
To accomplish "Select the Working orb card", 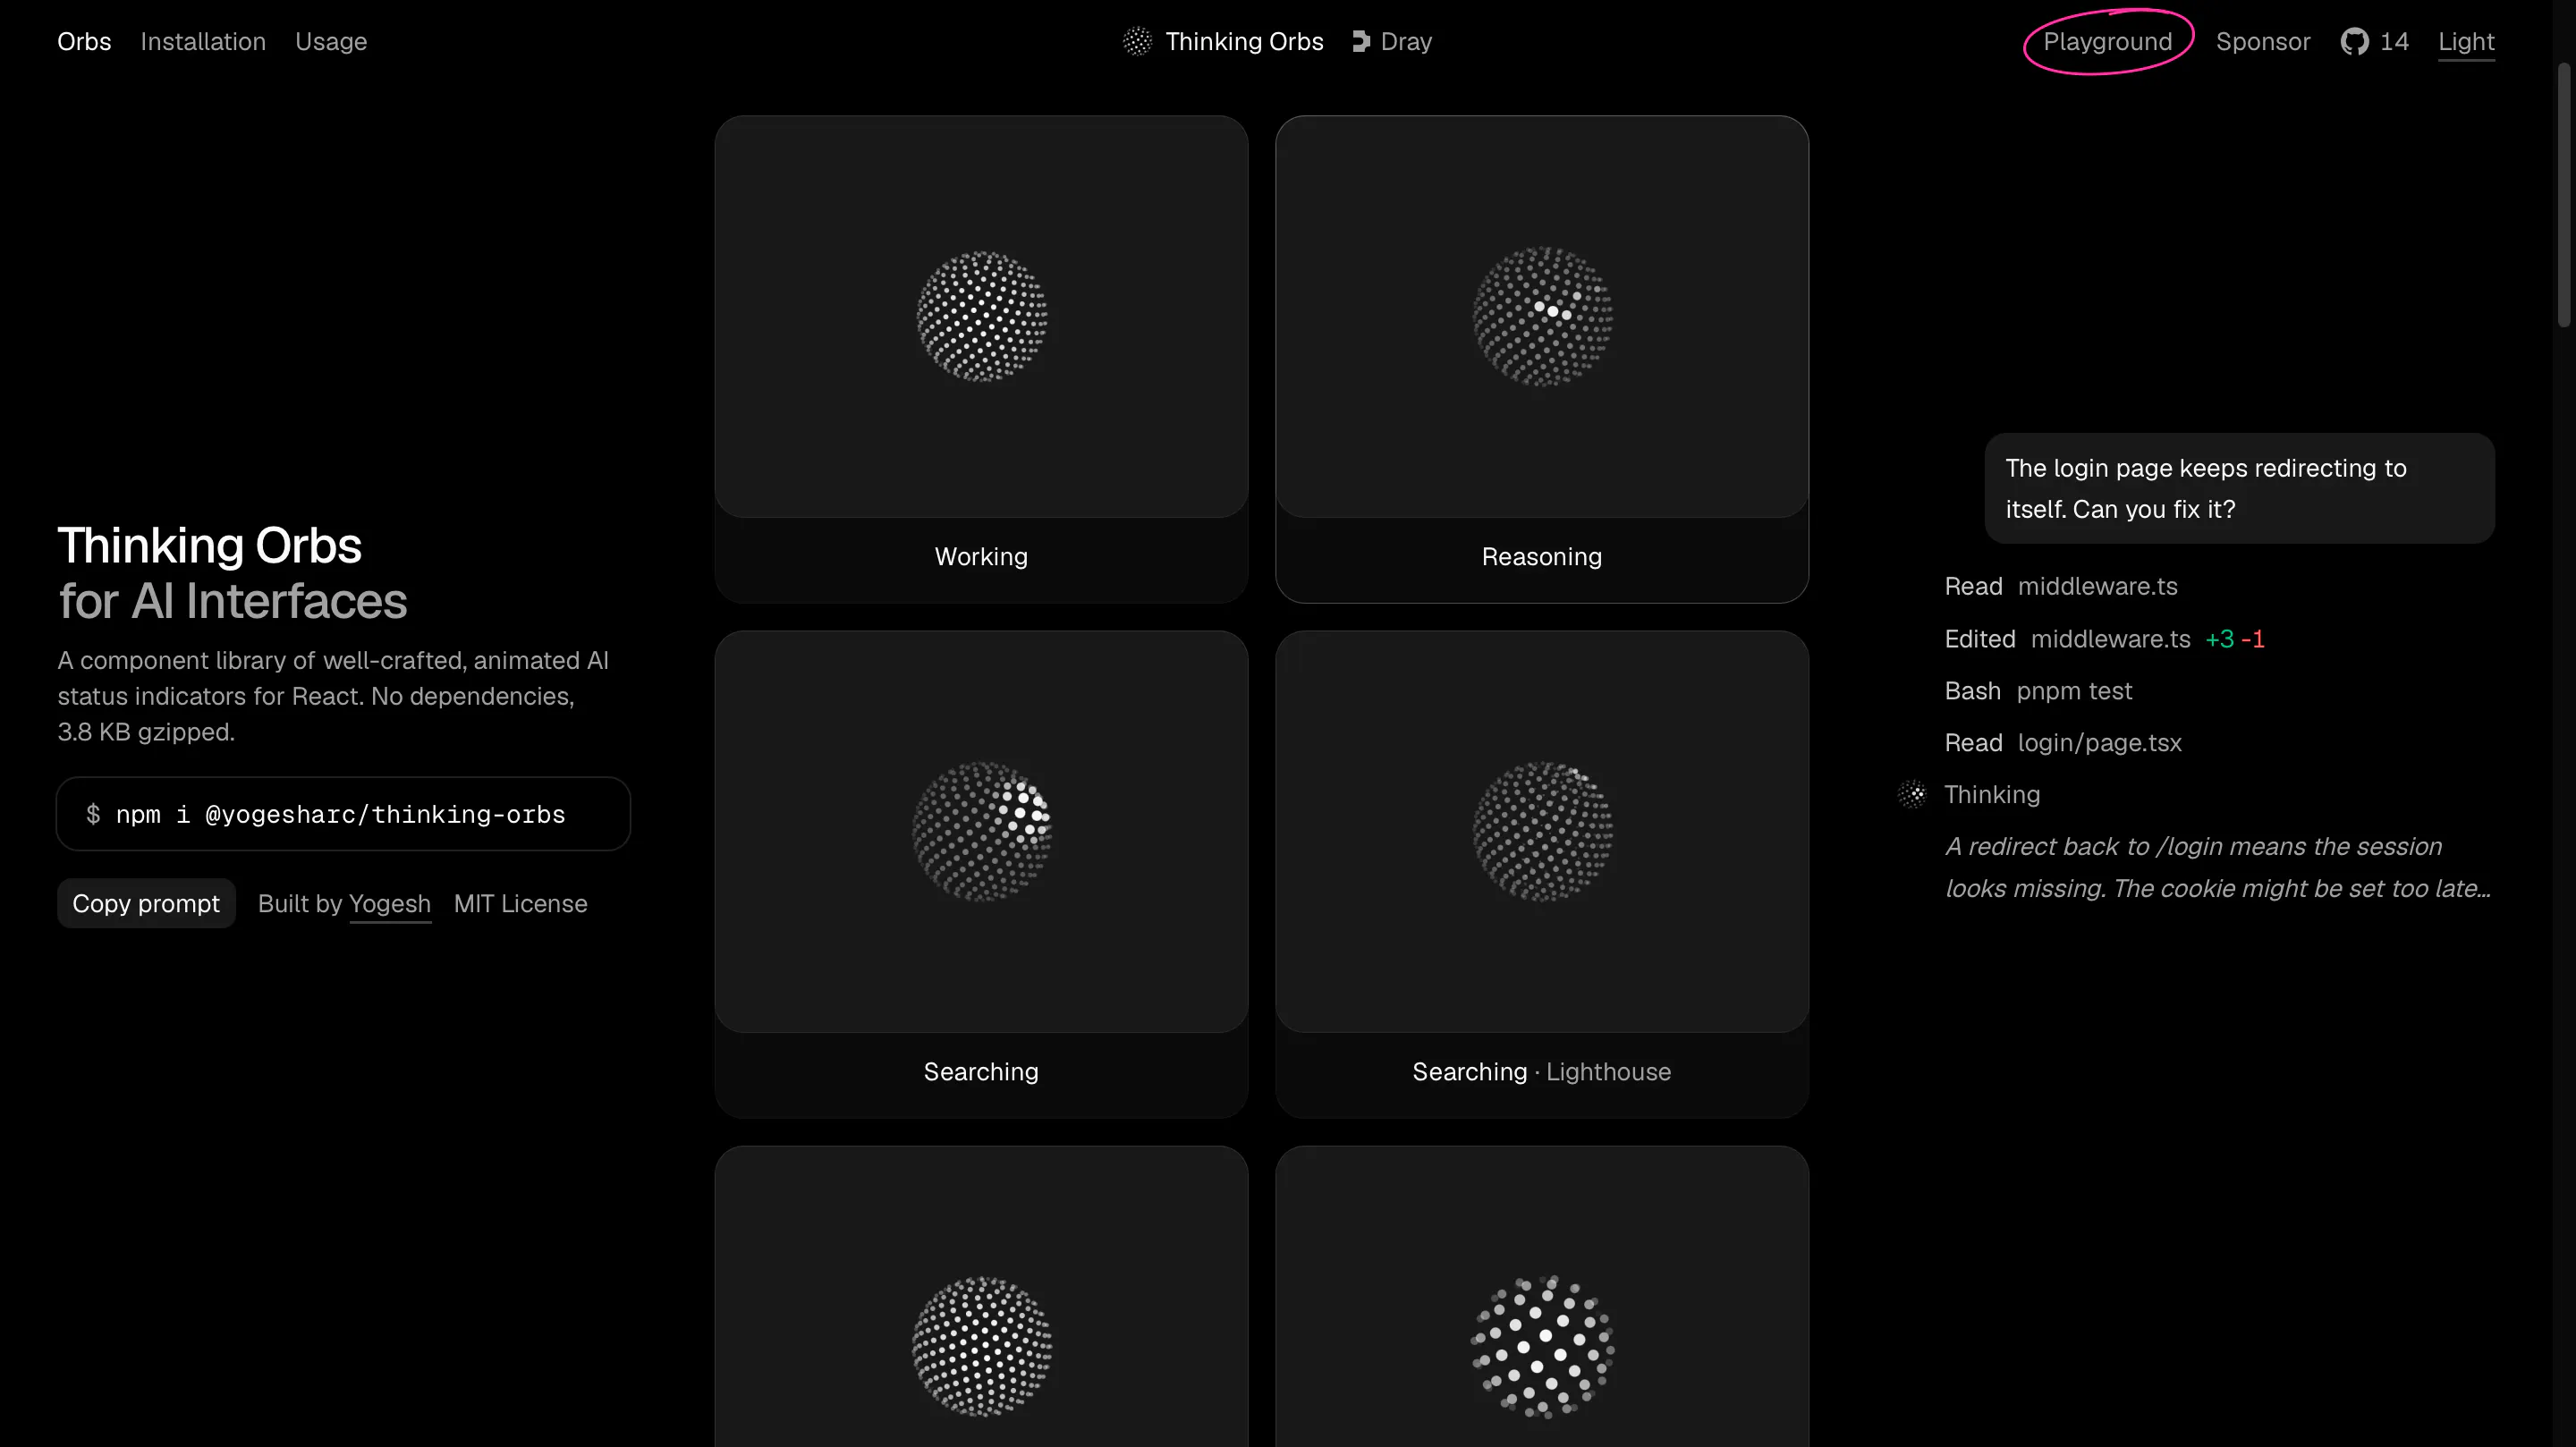I will pyautogui.click(x=981, y=358).
